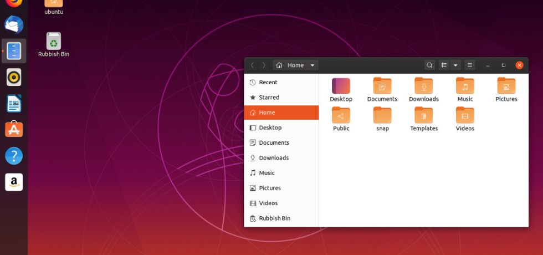Open the Downloads folder icon
543x255 pixels.
[x=423, y=86]
